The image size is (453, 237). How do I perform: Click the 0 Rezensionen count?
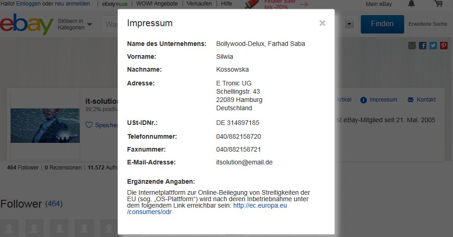[x=63, y=168]
